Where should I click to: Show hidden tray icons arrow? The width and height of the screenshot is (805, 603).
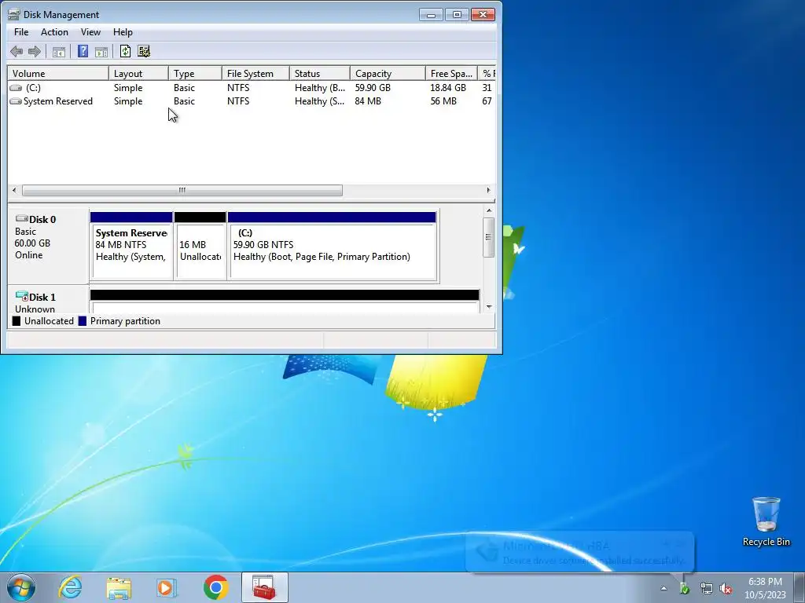663,588
